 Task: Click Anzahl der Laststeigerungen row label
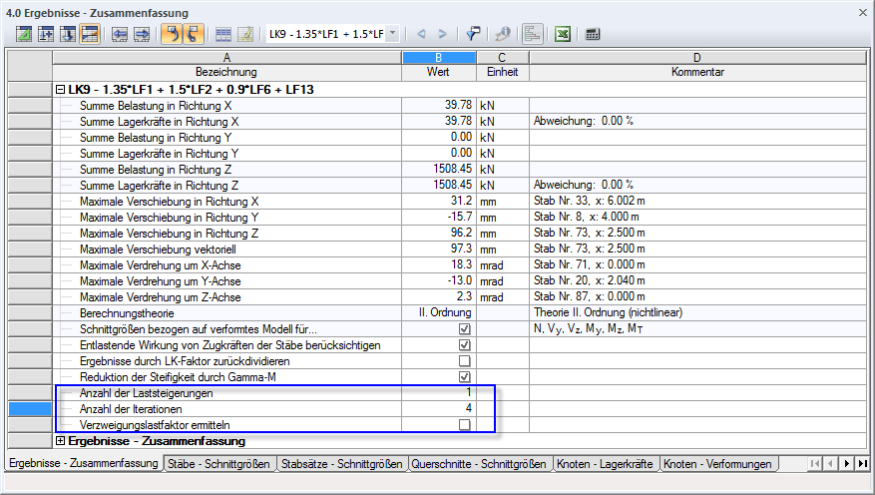[x=147, y=393]
